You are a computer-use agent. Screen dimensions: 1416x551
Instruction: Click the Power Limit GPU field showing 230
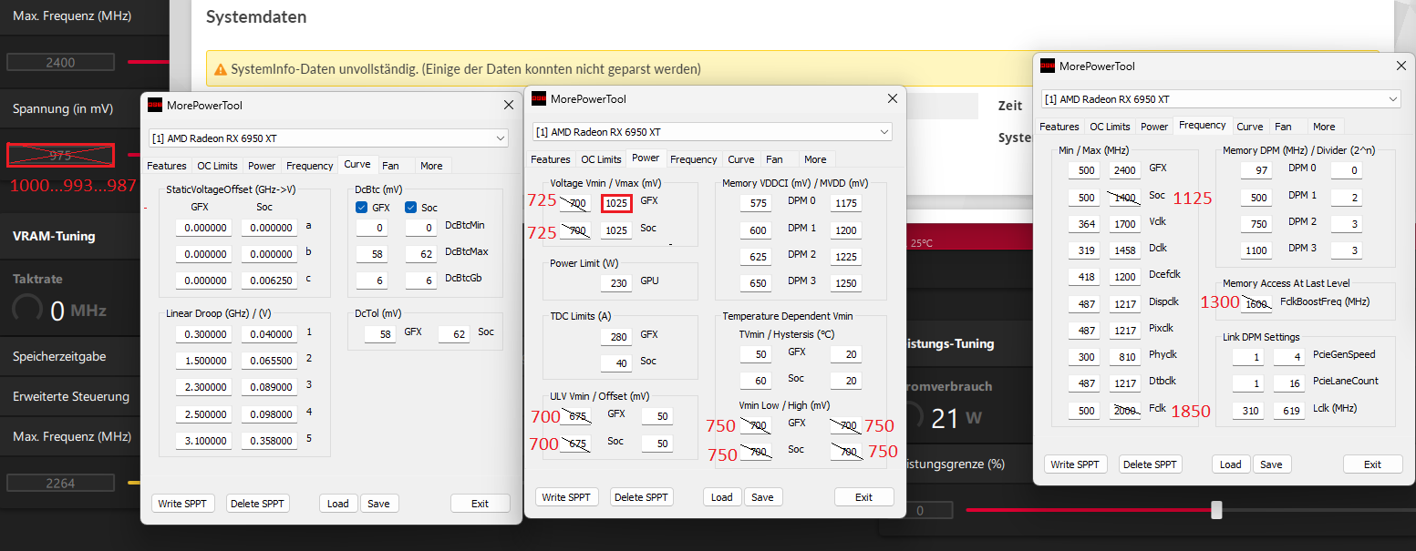point(617,283)
